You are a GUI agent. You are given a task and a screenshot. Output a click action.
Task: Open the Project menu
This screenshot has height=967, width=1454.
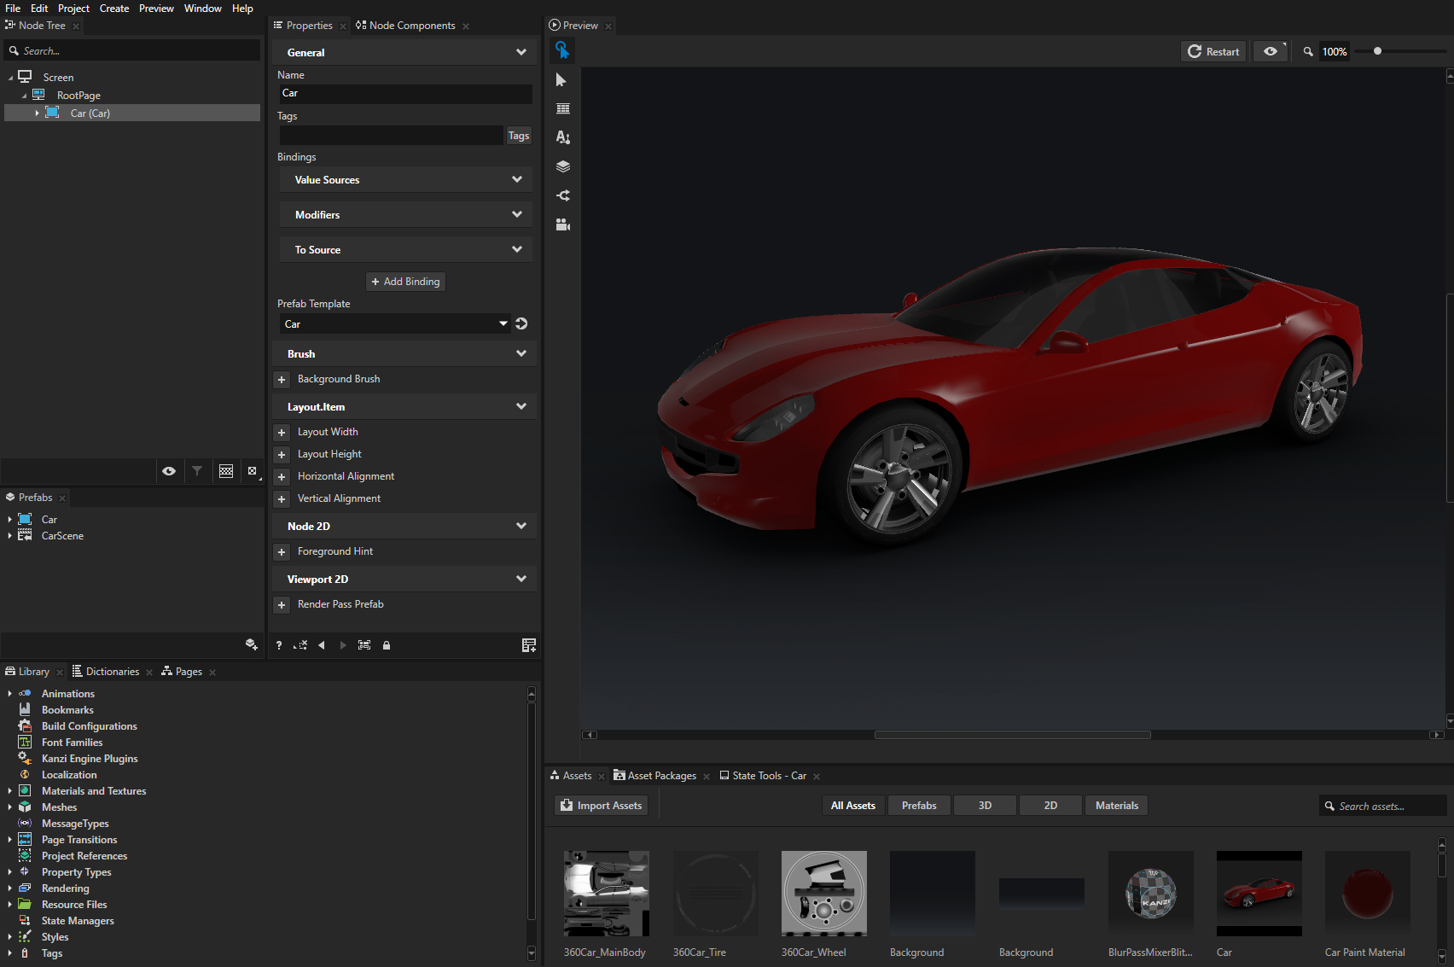coord(73,9)
